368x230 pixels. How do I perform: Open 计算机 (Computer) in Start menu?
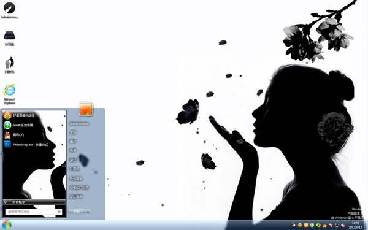point(75,169)
